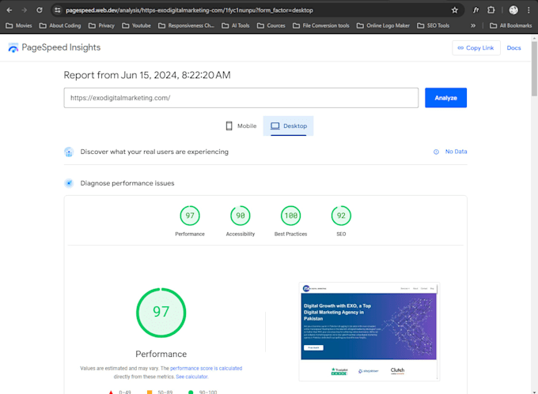Open the Chrome profile avatar

[513, 10]
